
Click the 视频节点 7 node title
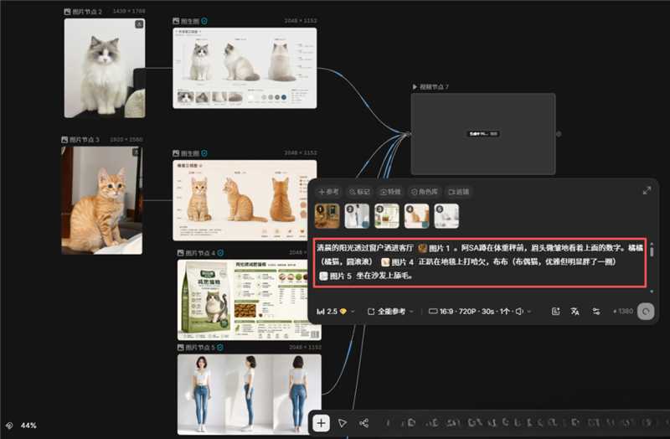434,87
